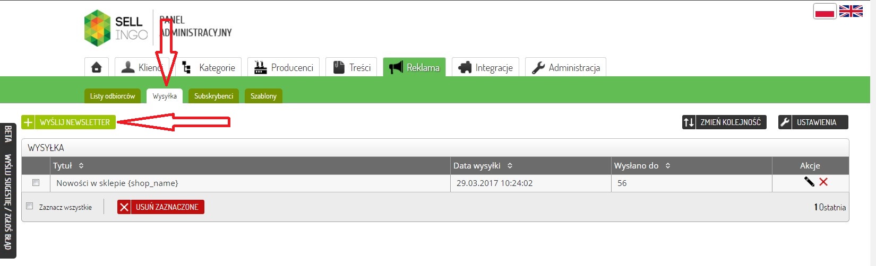
Task: Open the Szablony subtab
Action: click(263, 96)
